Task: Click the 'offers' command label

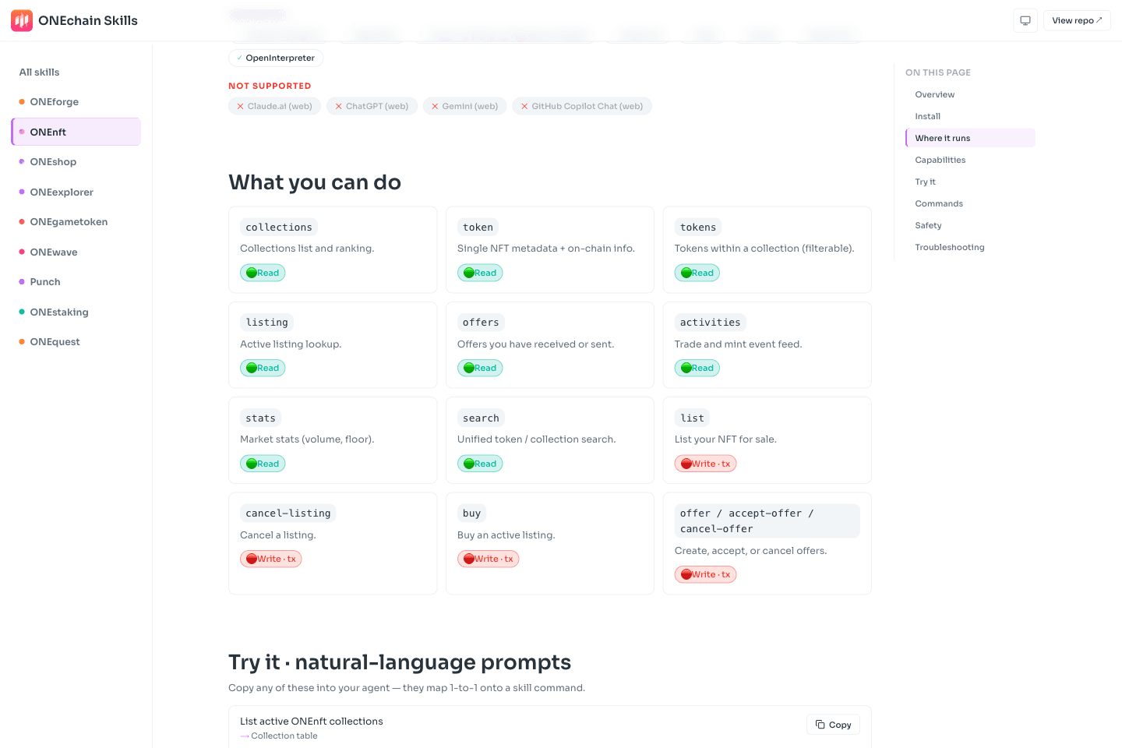Action: [481, 323]
